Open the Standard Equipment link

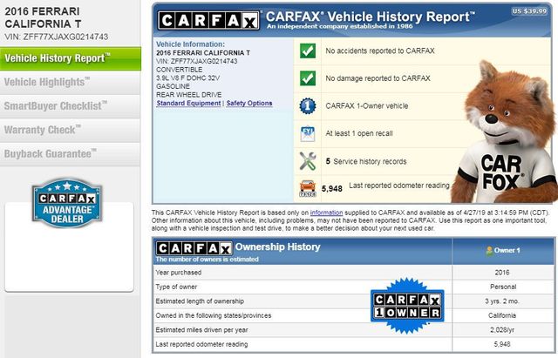pyautogui.click(x=188, y=103)
